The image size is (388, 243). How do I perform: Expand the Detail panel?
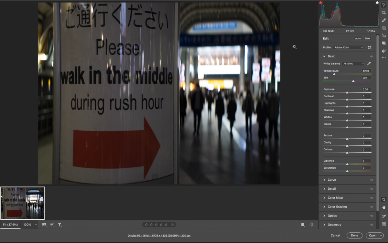coord(324,189)
